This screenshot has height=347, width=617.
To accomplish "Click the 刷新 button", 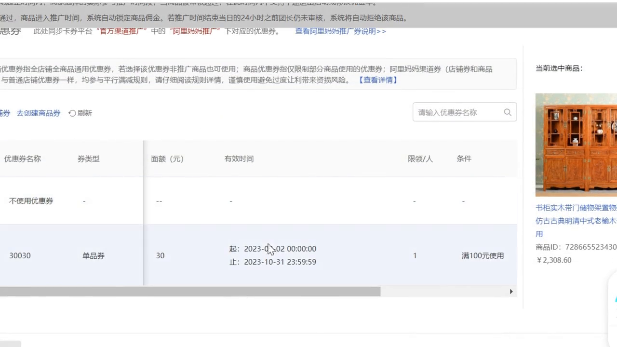I will (x=80, y=113).
